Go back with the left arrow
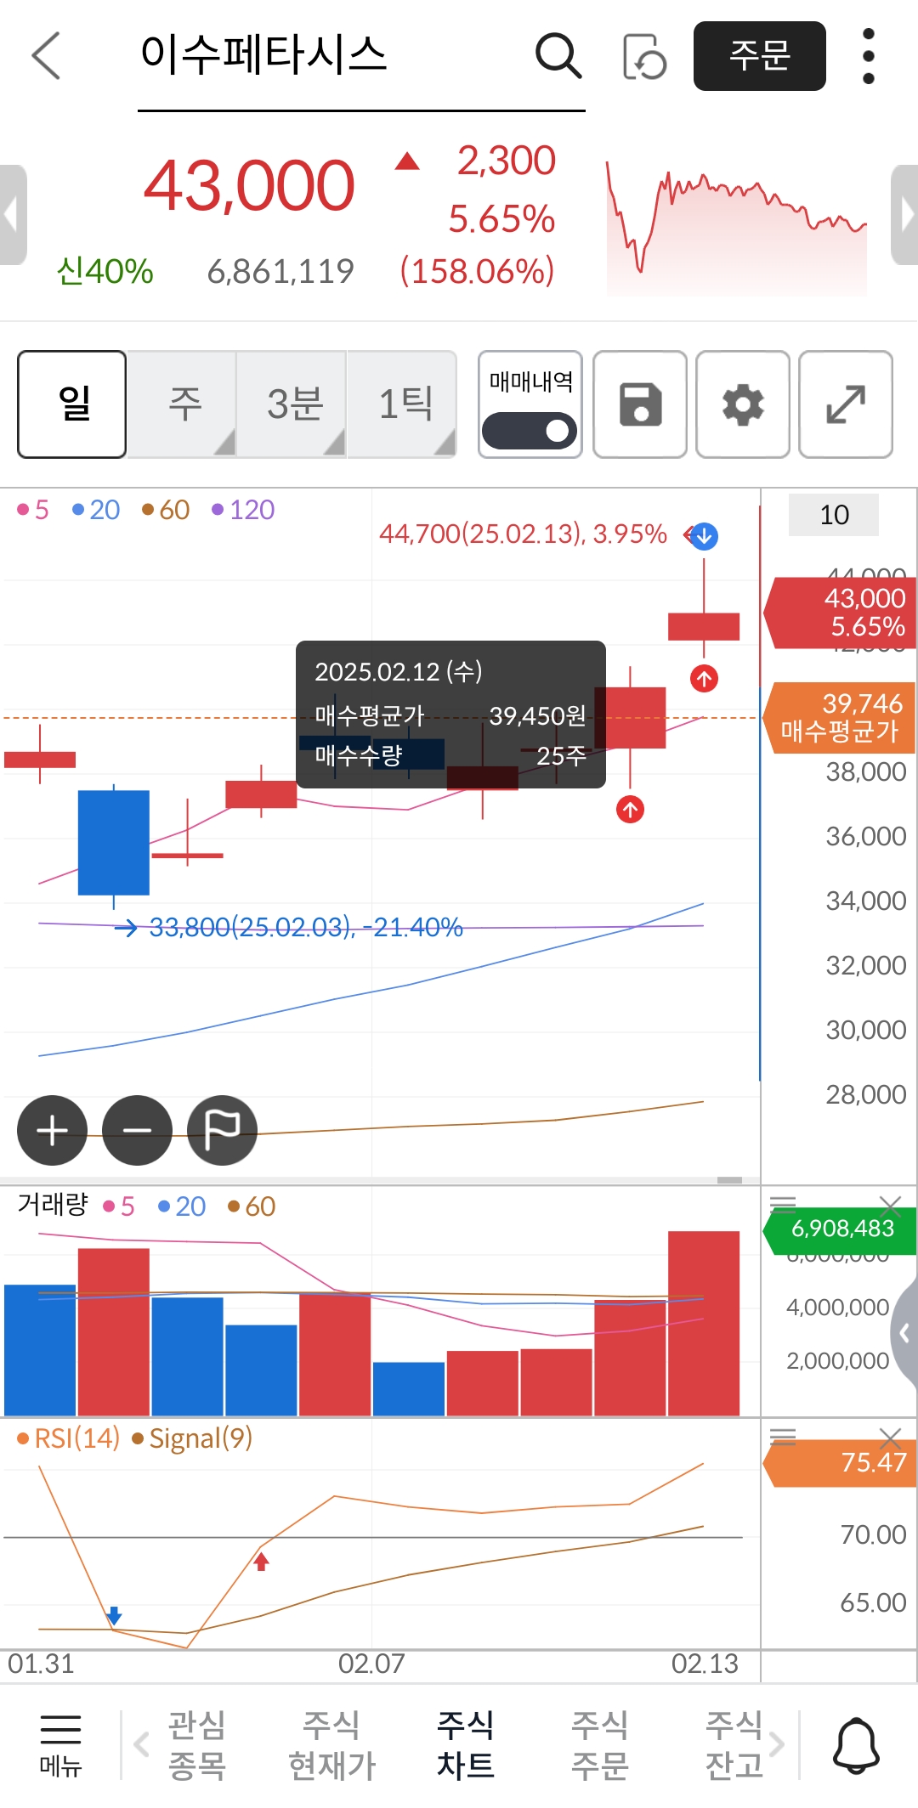 (x=46, y=56)
